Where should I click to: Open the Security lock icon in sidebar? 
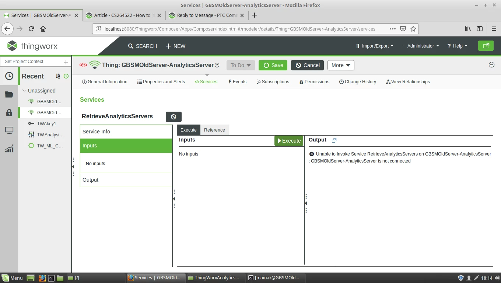pos(9,112)
